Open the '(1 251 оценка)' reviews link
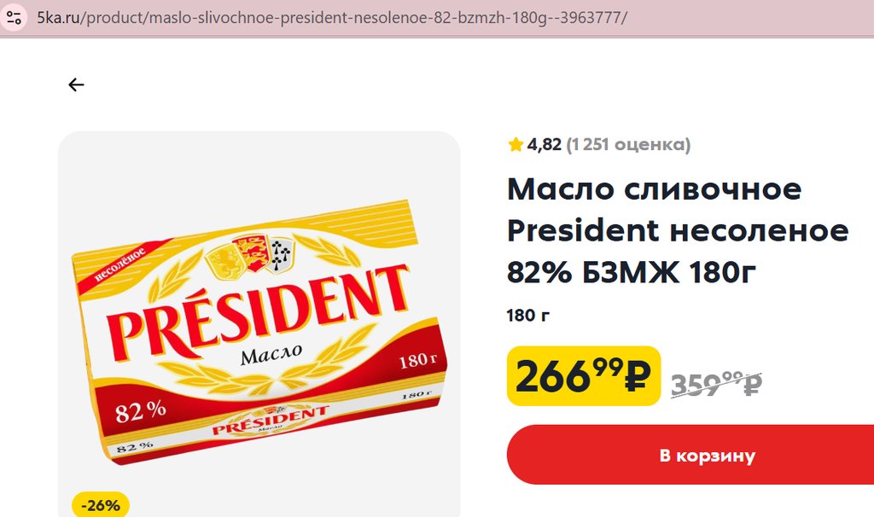 tap(628, 145)
